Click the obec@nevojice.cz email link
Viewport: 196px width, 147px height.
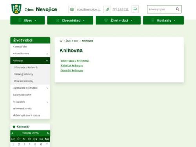pyautogui.click(x=89, y=9)
